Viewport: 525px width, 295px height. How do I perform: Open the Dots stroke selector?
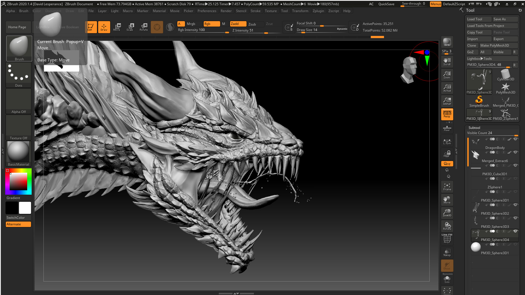(18, 75)
